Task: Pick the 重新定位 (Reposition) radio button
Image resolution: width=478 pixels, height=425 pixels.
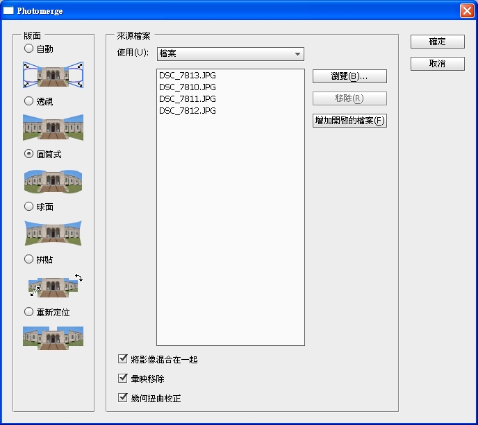Action: (x=28, y=312)
